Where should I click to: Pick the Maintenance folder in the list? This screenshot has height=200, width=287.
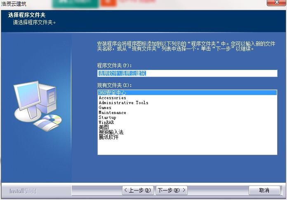[x=112, y=113]
